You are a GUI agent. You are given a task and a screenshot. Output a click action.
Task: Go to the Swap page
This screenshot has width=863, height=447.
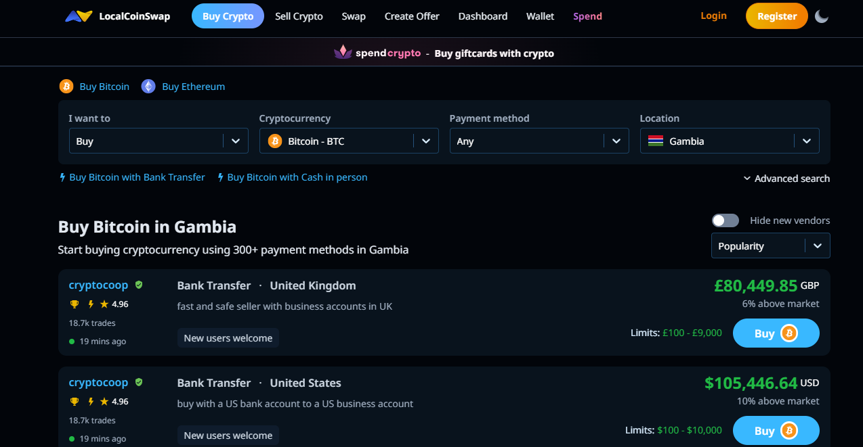point(354,16)
